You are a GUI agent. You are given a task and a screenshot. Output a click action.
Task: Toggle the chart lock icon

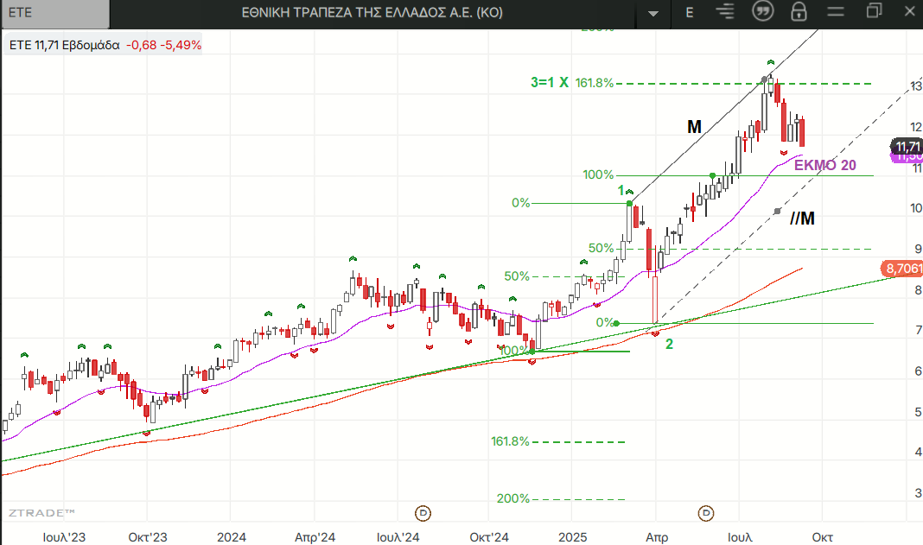pyautogui.click(x=799, y=12)
